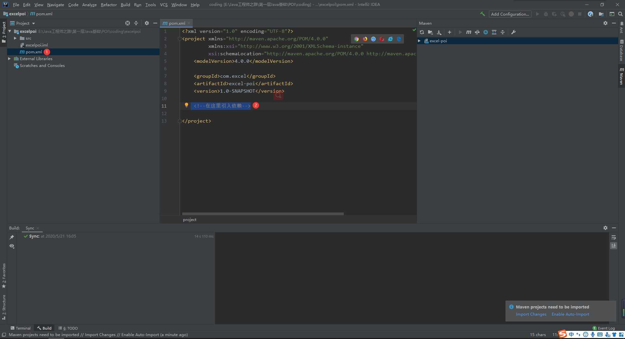This screenshot has width=625, height=339.
Task: Click Import Changes link in notification
Action: point(531,314)
